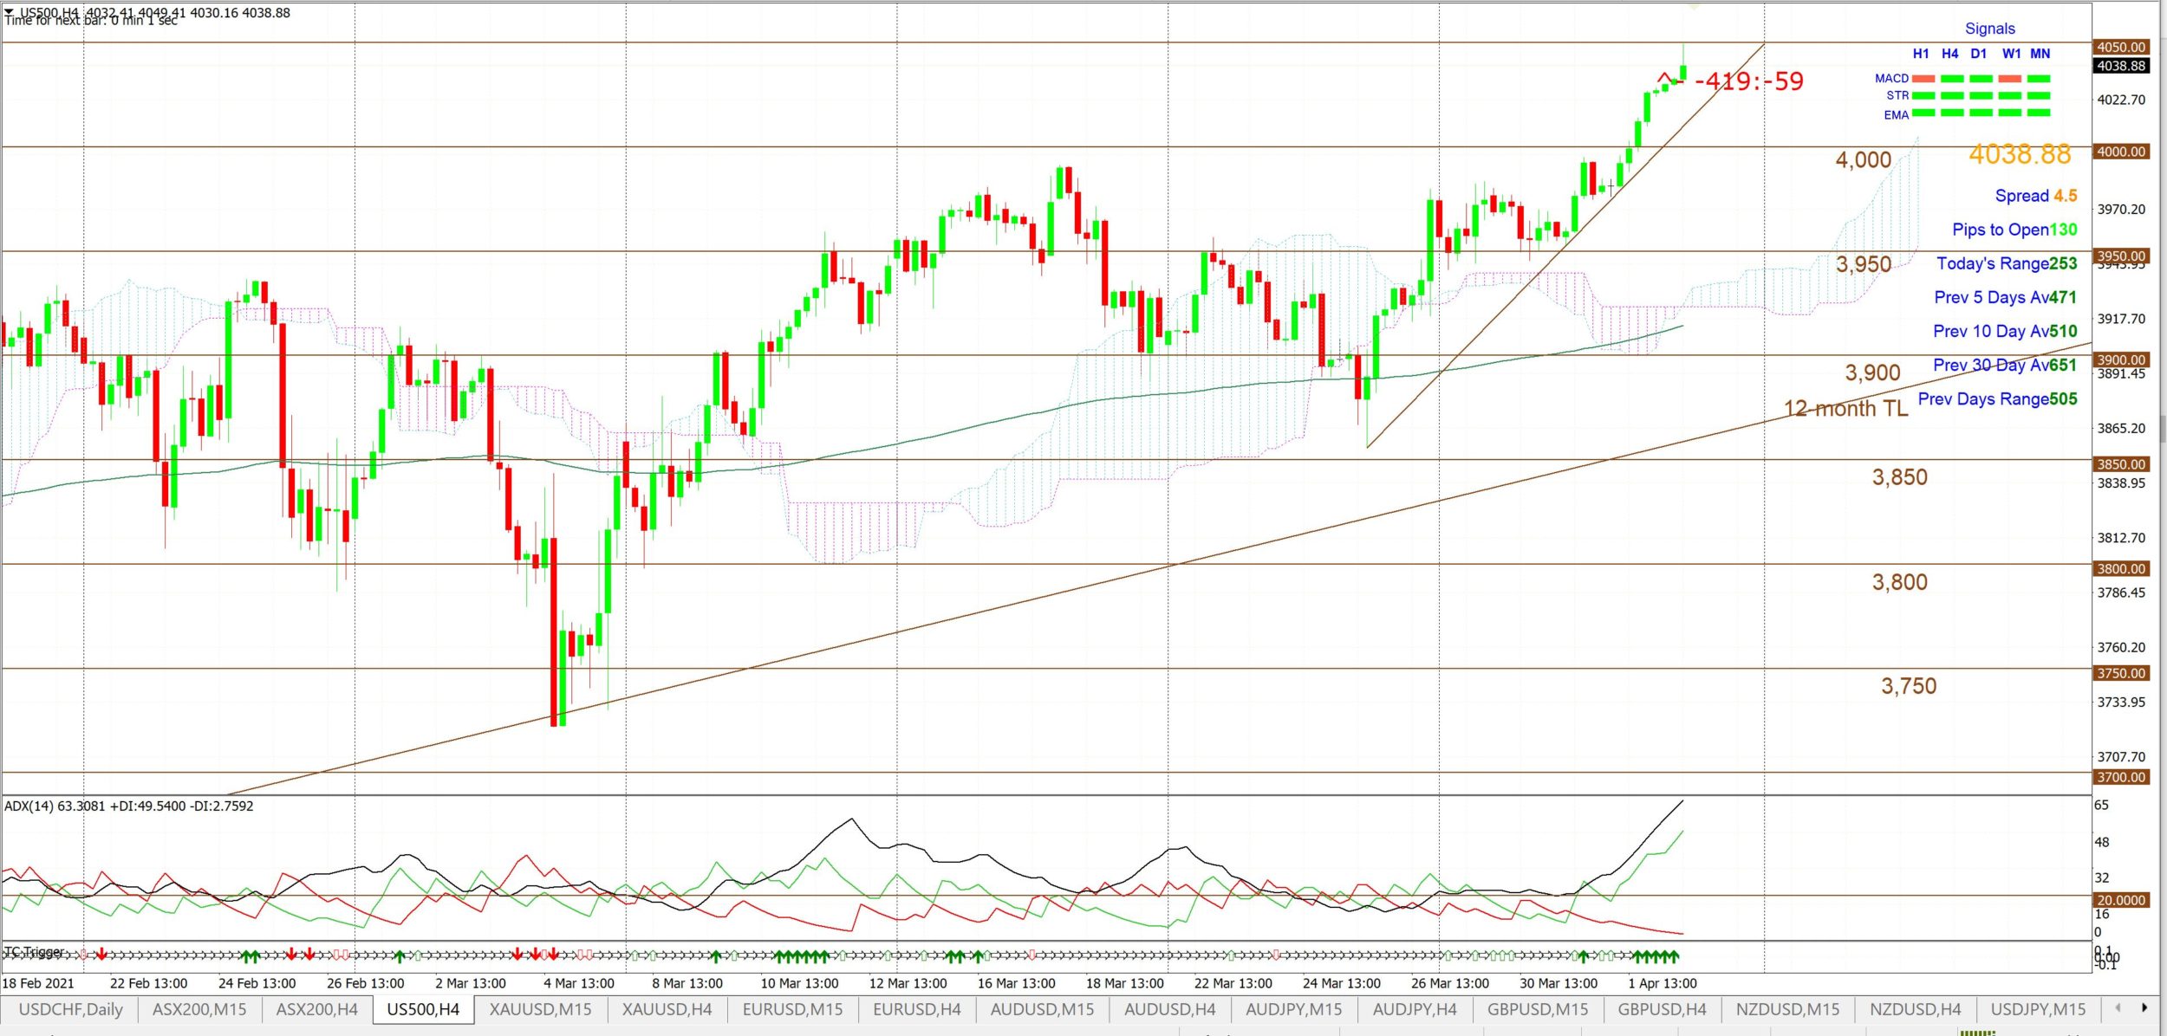Select the current price 4038.88 axis label
The width and height of the screenshot is (2167, 1036).
(x=2120, y=66)
